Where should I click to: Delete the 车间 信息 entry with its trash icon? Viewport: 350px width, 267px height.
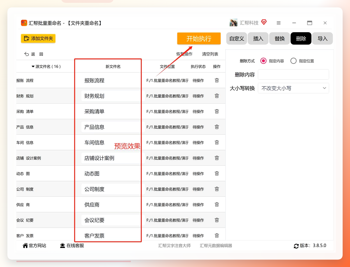tap(217, 142)
